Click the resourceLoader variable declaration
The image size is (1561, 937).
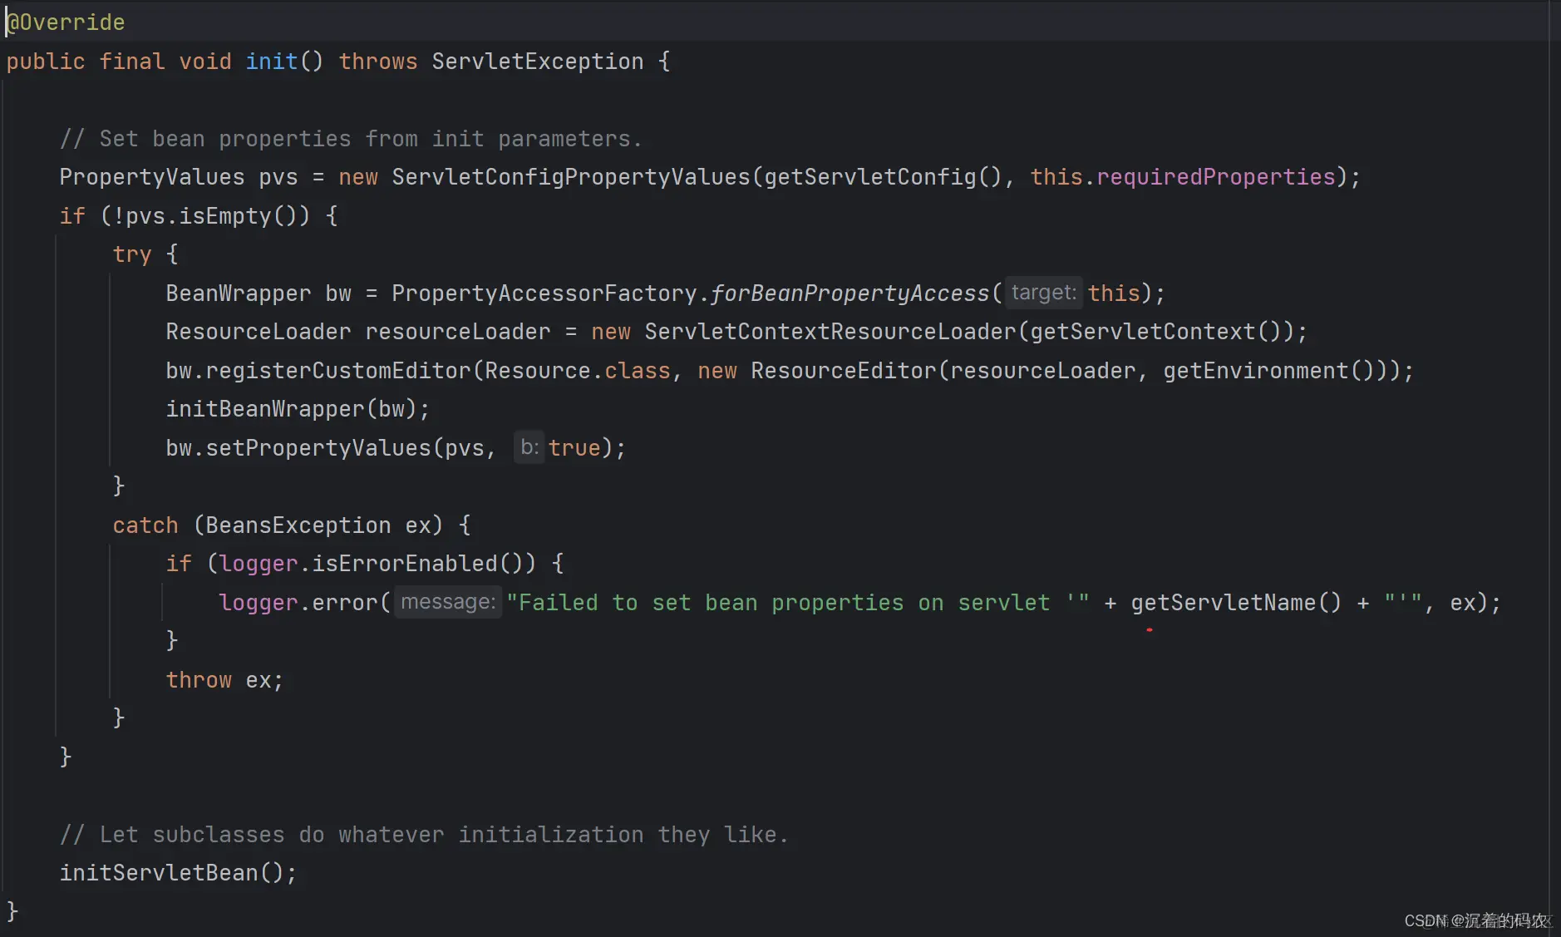point(457,332)
